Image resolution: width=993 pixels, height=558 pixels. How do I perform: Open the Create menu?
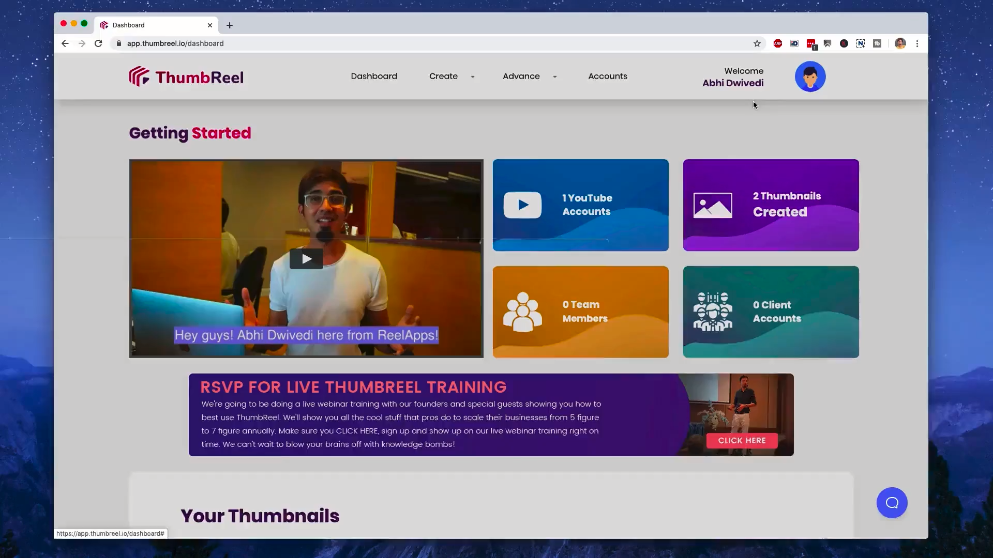click(443, 76)
